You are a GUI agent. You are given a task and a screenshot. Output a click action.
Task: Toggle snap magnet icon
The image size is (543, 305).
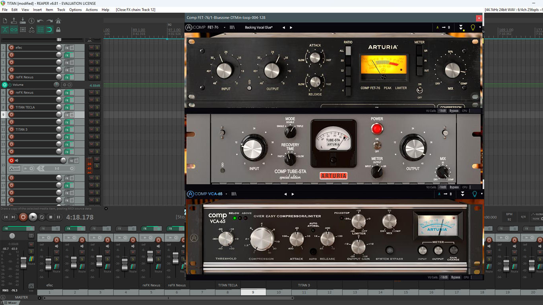click(49, 29)
